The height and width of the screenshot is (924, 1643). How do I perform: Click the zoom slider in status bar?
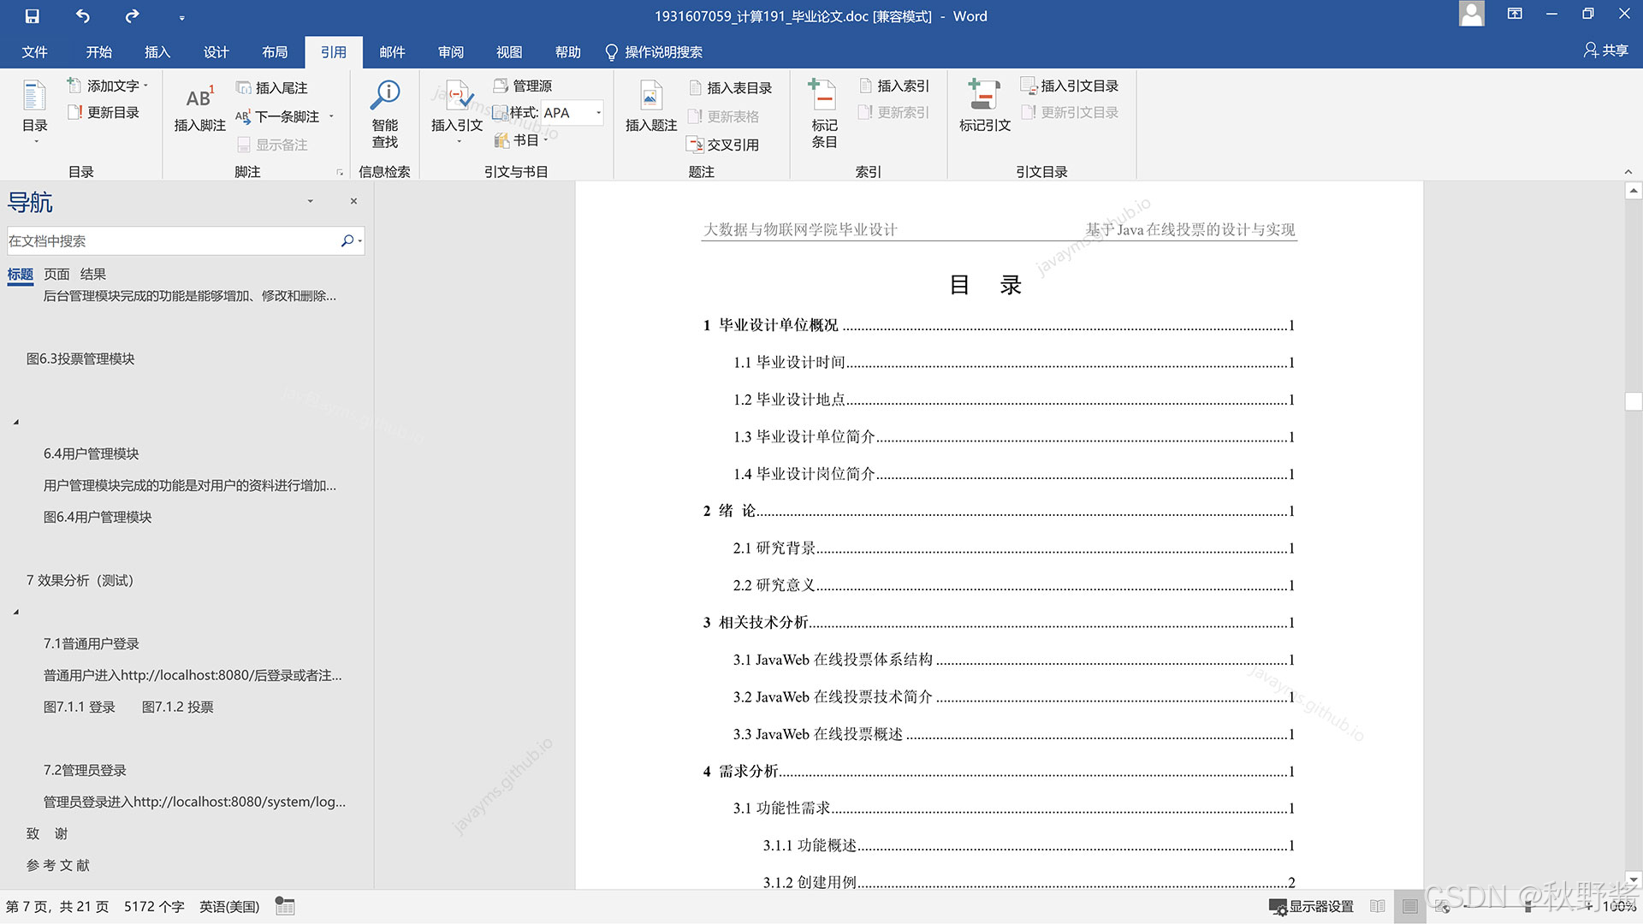coord(1527,906)
